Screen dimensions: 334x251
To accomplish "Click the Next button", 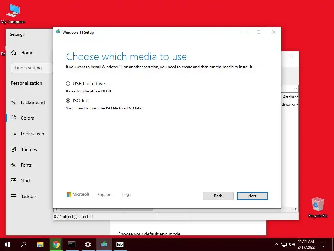I will coord(252,196).
